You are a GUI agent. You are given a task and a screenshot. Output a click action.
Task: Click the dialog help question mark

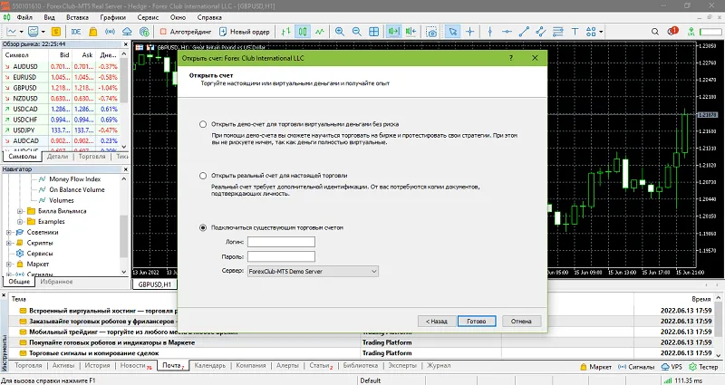point(511,58)
